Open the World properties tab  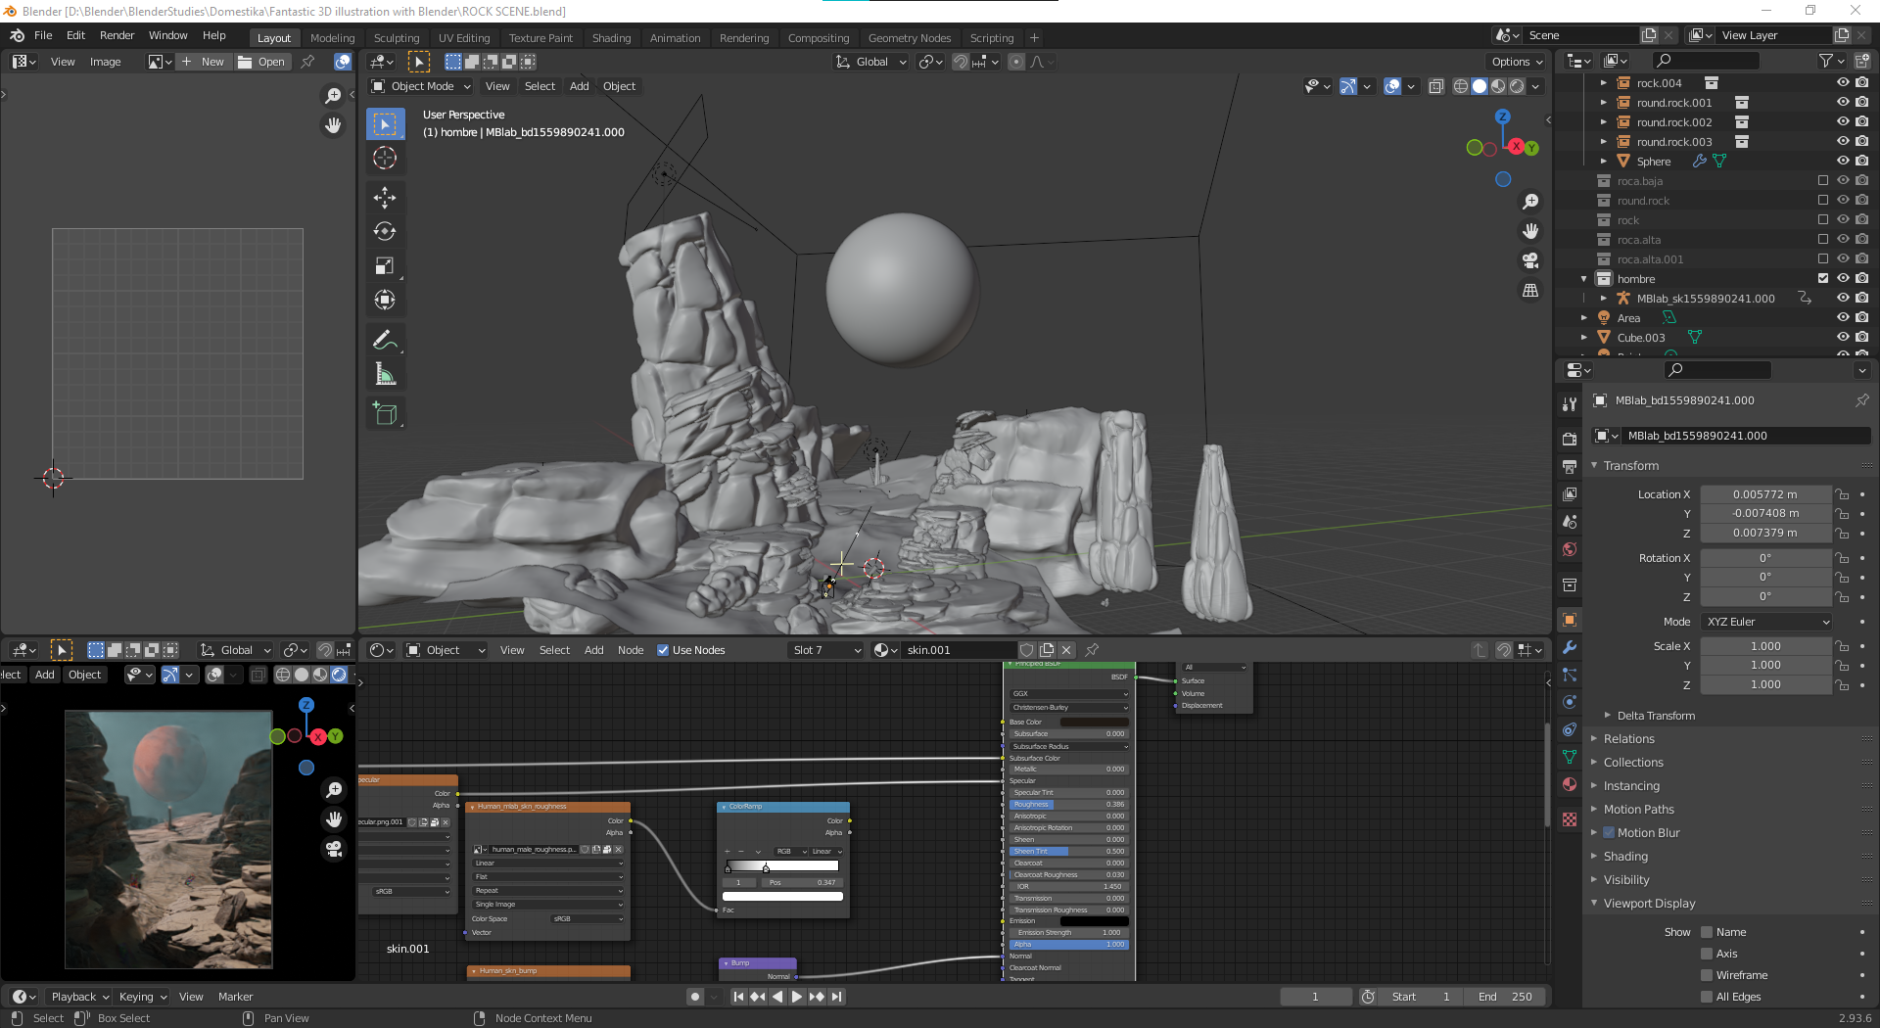point(1570,549)
